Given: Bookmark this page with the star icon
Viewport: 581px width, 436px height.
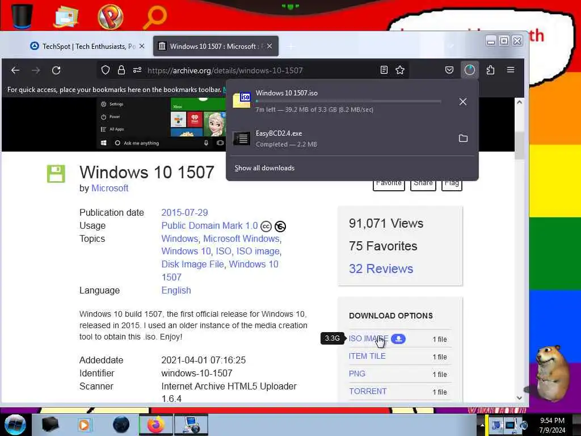Looking at the screenshot, I should click(400, 70).
